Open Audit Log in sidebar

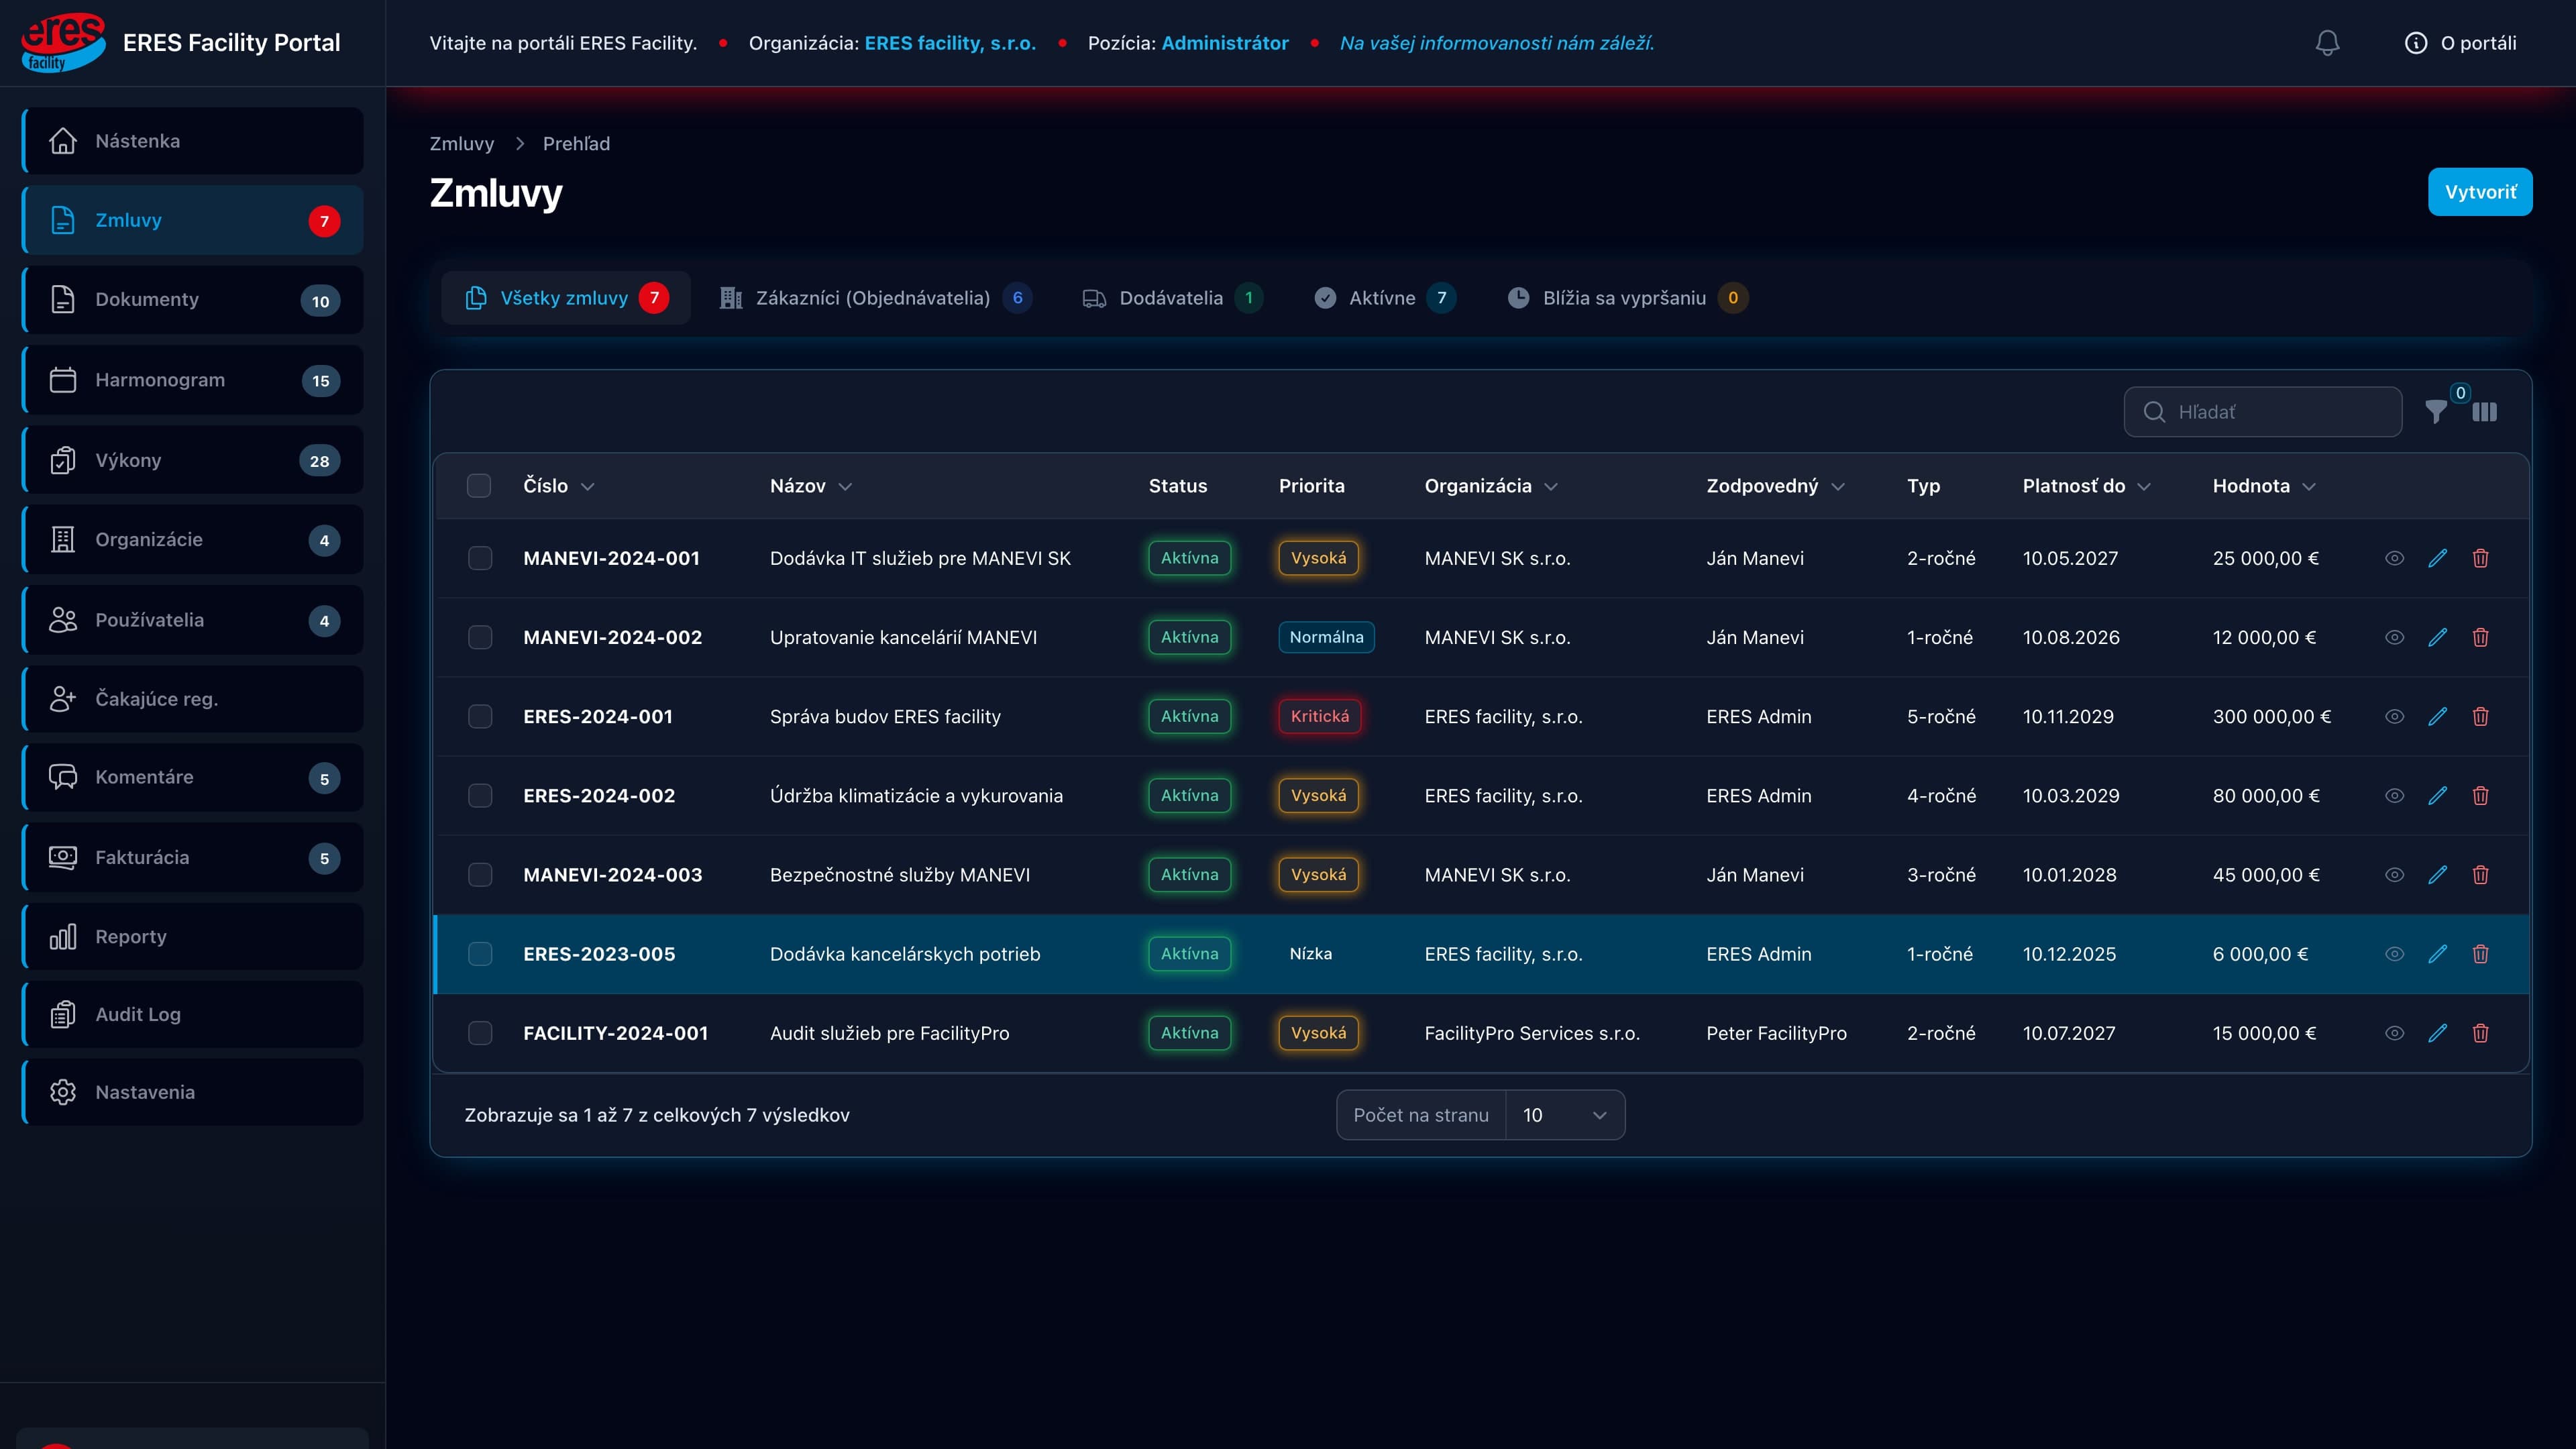(193, 1014)
